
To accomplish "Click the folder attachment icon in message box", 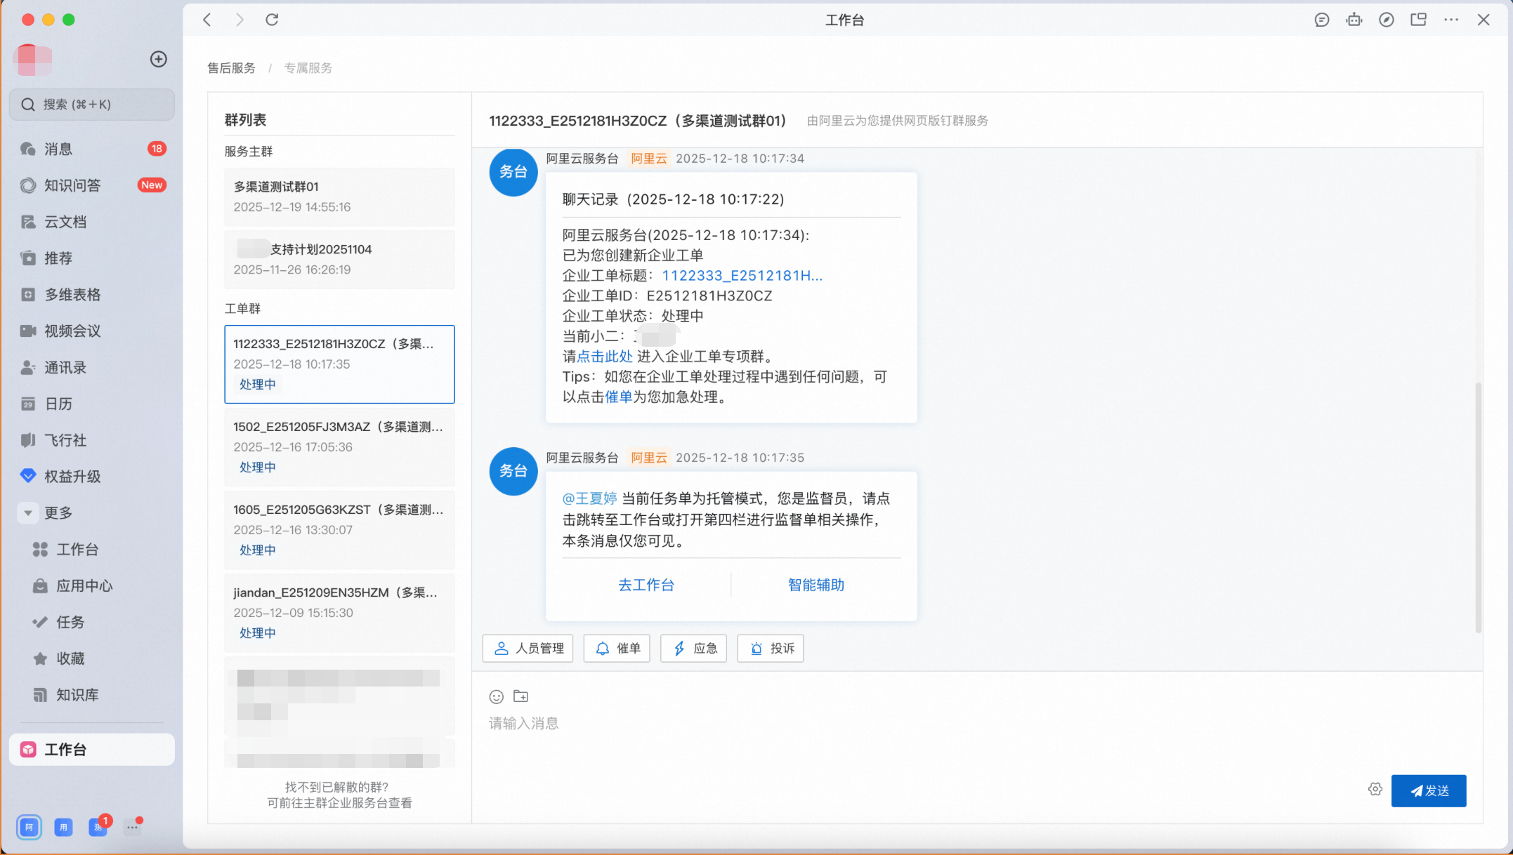I will [520, 696].
